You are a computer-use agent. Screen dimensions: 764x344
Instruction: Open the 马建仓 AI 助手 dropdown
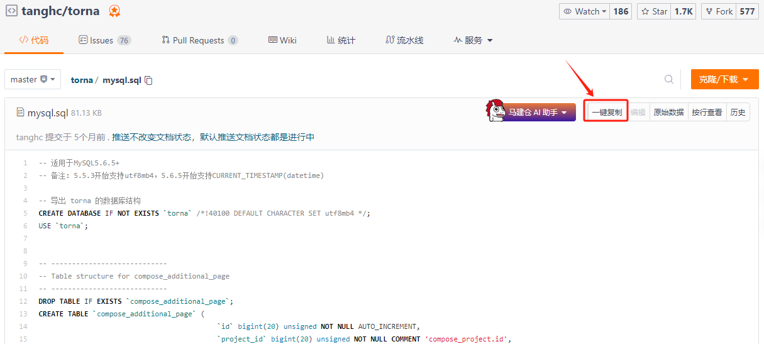[538, 113]
